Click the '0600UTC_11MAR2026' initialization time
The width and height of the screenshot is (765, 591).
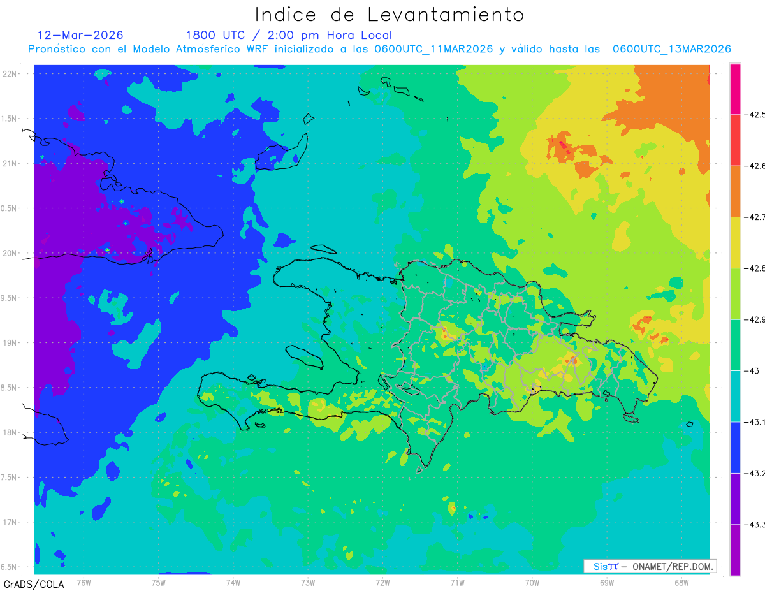point(433,49)
